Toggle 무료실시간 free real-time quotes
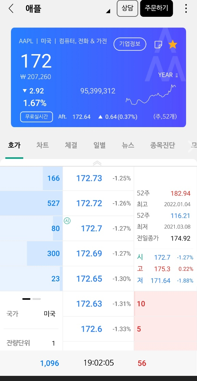Viewport: 197px width, 381px height. point(36,117)
